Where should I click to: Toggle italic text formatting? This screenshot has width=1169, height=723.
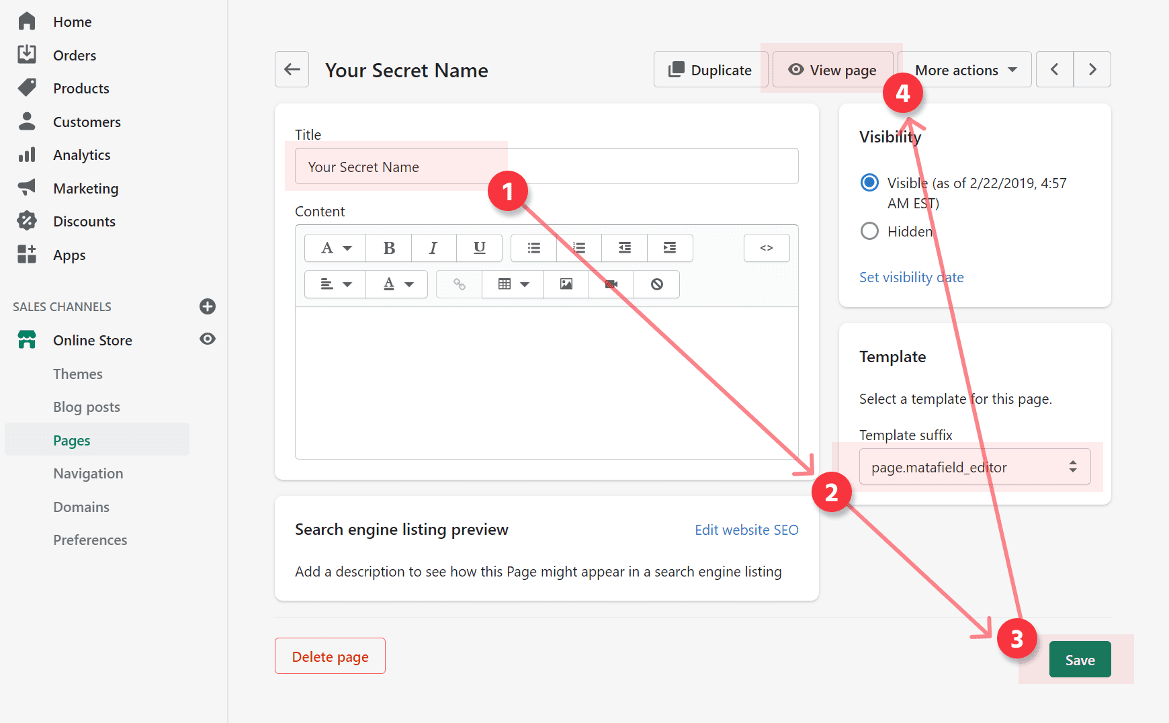[433, 248]
